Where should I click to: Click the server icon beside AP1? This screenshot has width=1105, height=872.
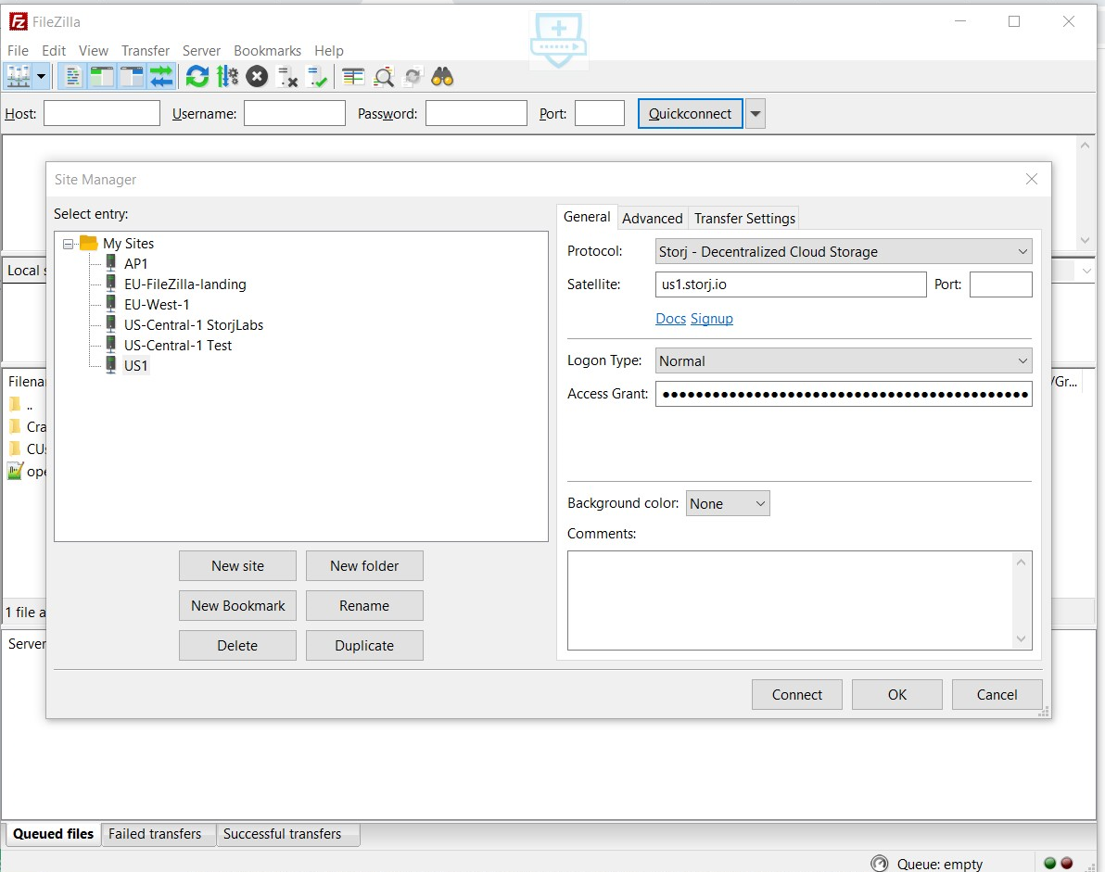(110, 263)
